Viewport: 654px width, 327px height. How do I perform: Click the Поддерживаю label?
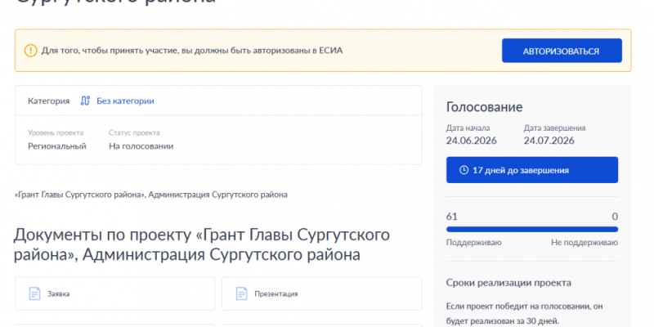[474, 243]
